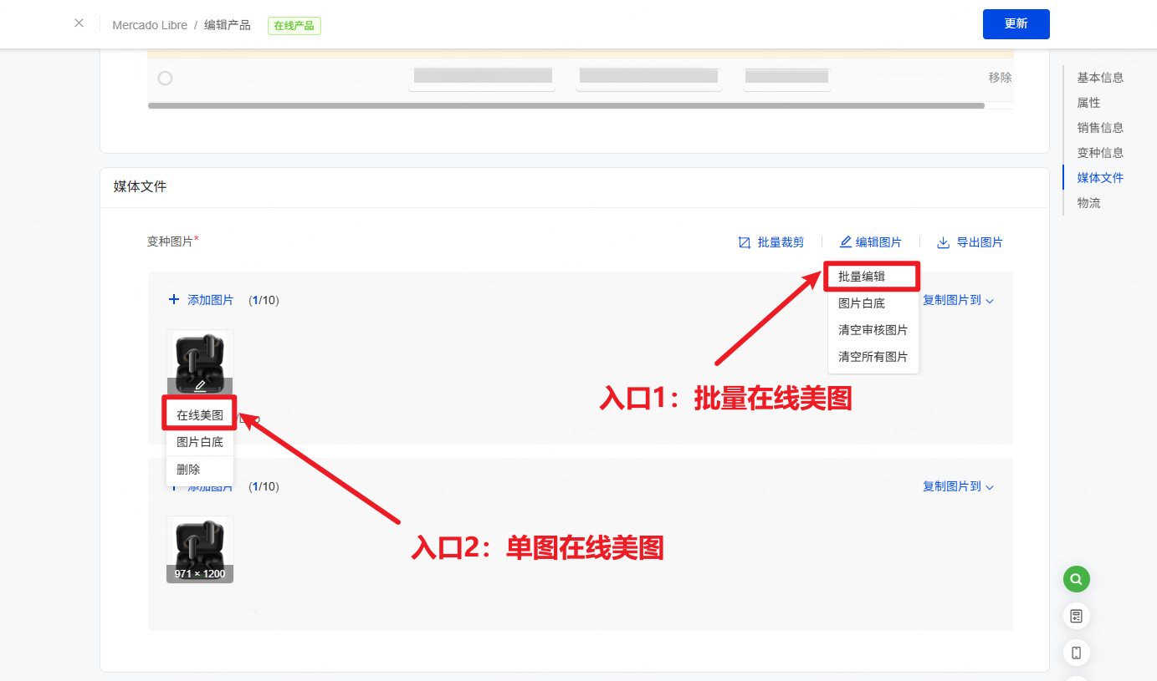The height and width of the screenshot is (681, 1157).
Task: Click the close X icon beside Mercado Libre
Action: 79,23
